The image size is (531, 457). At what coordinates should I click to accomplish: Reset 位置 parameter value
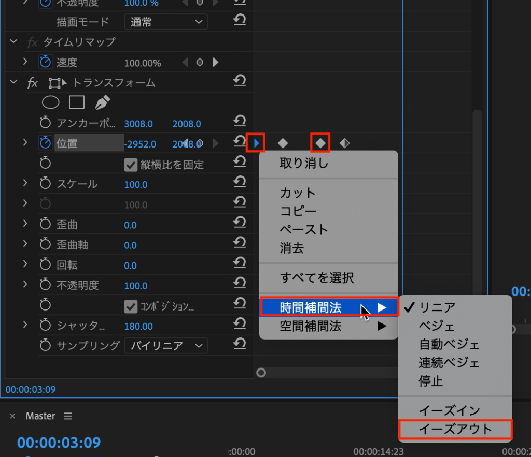(240, 141)
